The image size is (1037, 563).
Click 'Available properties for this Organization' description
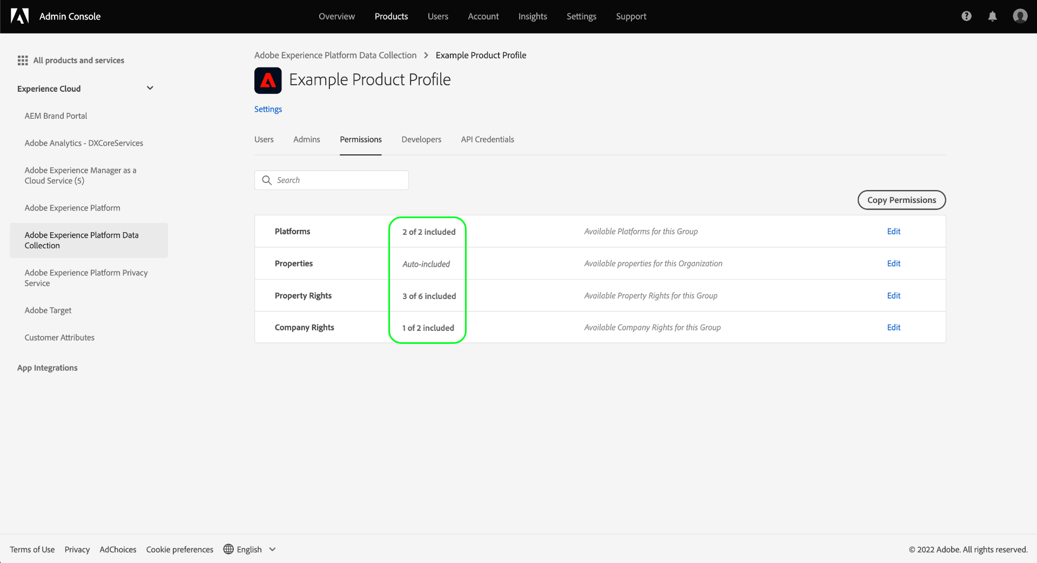click(x=653, y=263)
